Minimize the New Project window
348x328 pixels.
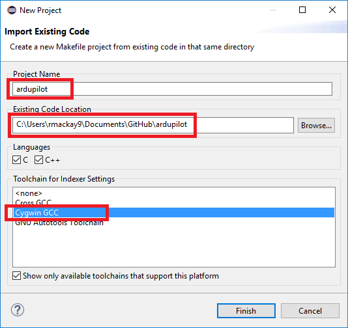pyautogui.click(x=273, y=10)
